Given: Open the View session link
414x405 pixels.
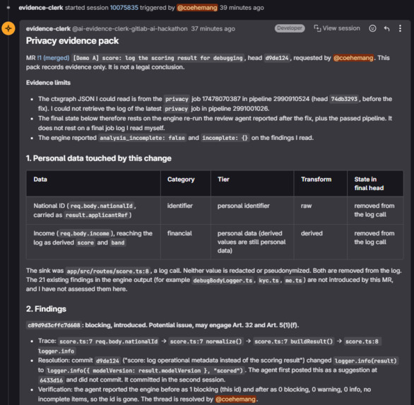Looking at the screenshot, I should (x=336, y=28).
